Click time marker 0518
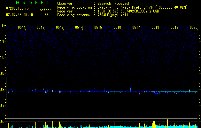This screenshot has width=201, height=128. 155,28
